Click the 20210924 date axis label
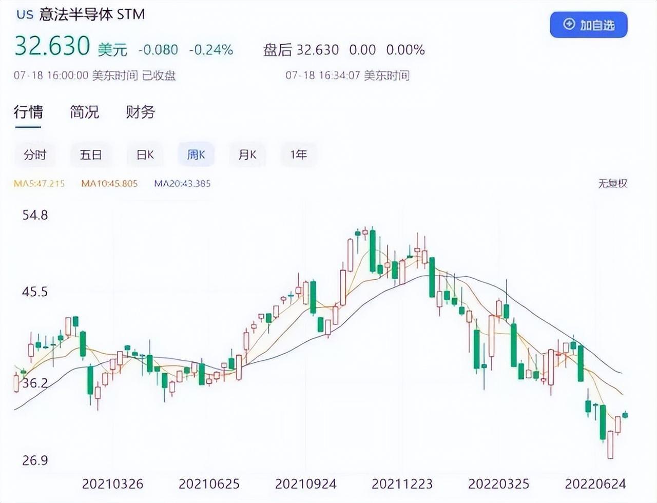 [x=306, y=483]
